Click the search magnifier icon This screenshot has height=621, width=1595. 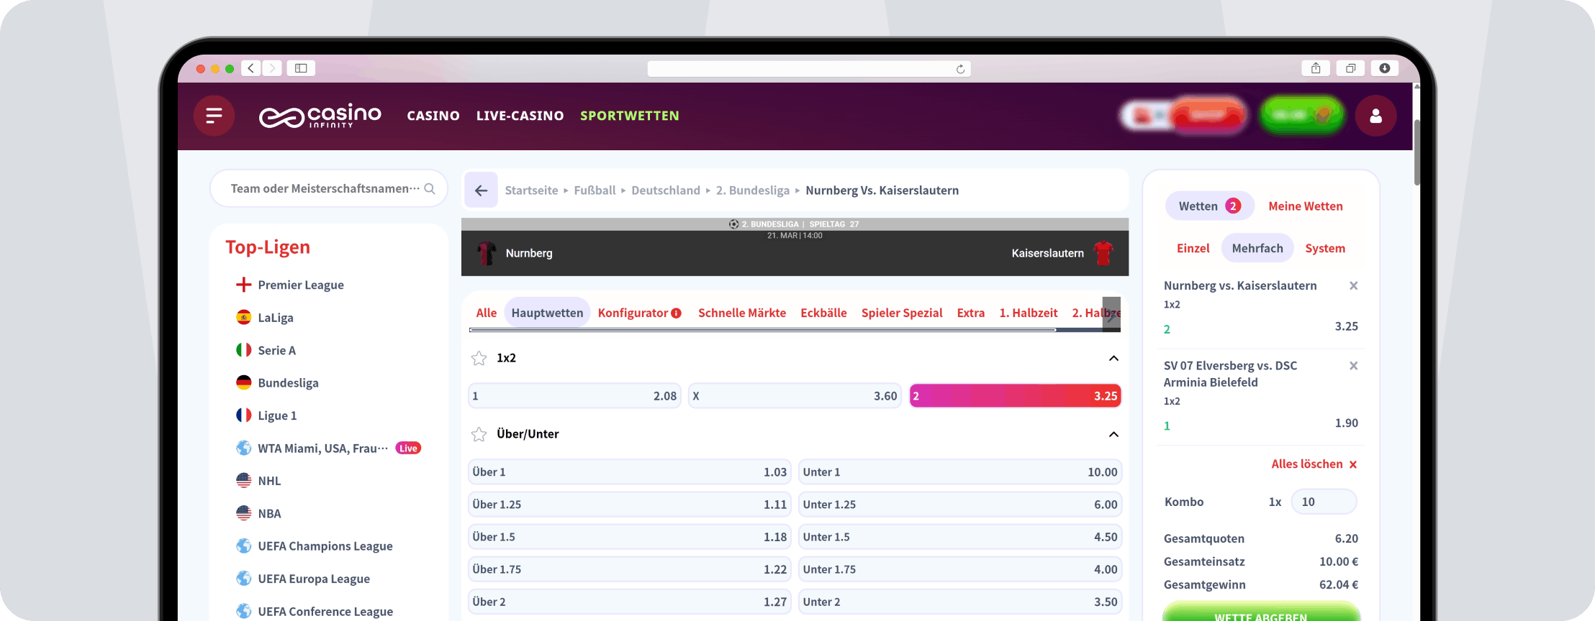[430, 189]
